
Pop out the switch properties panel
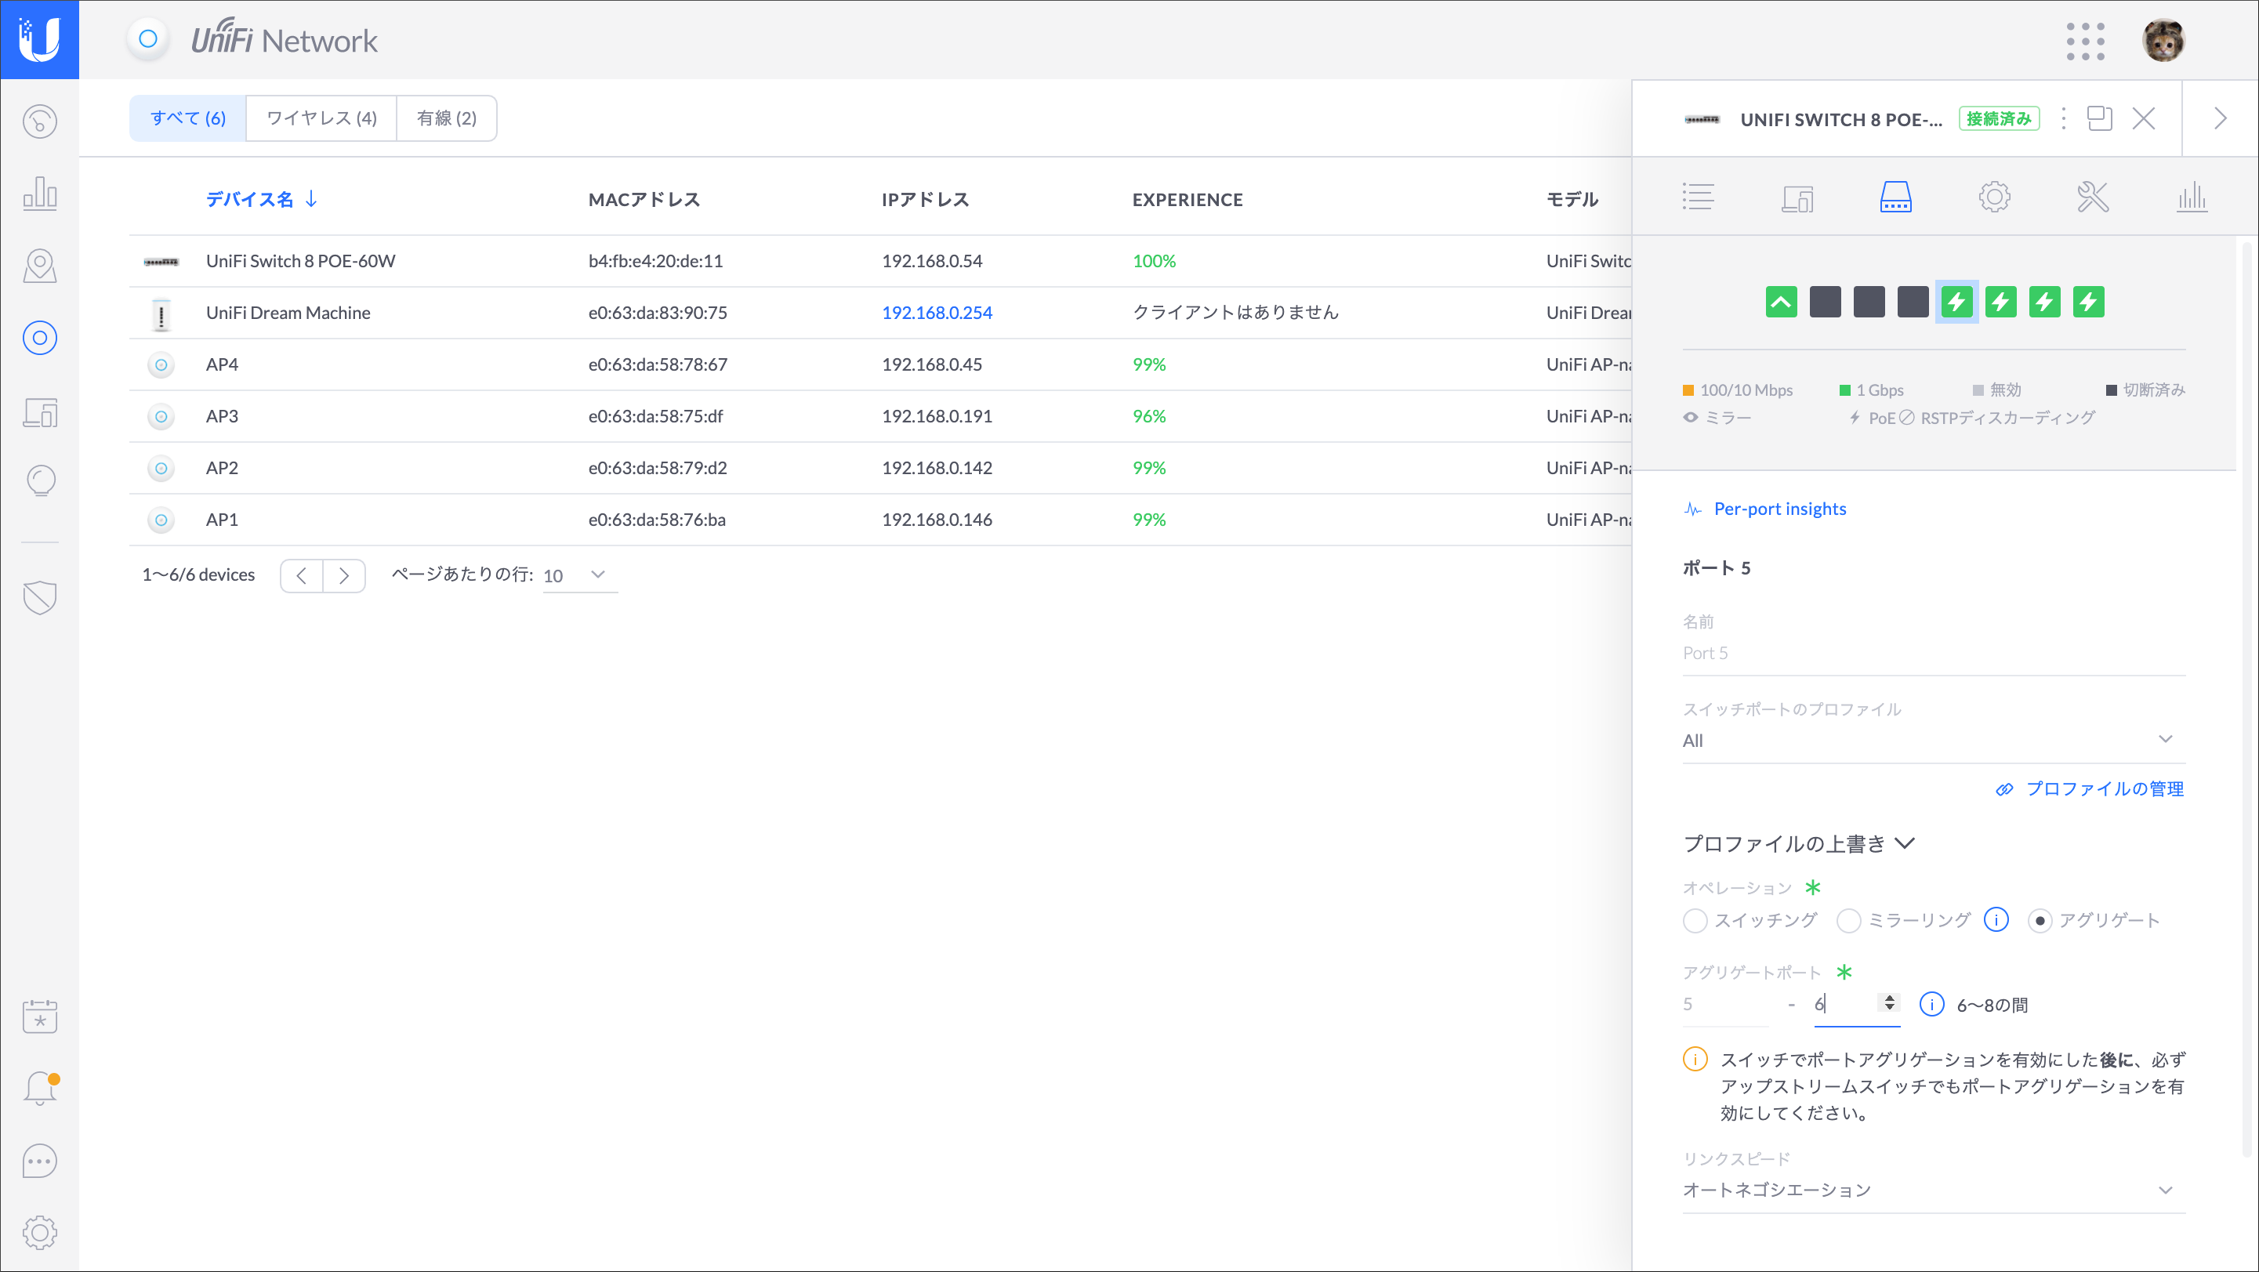[x=2099, y=118]
